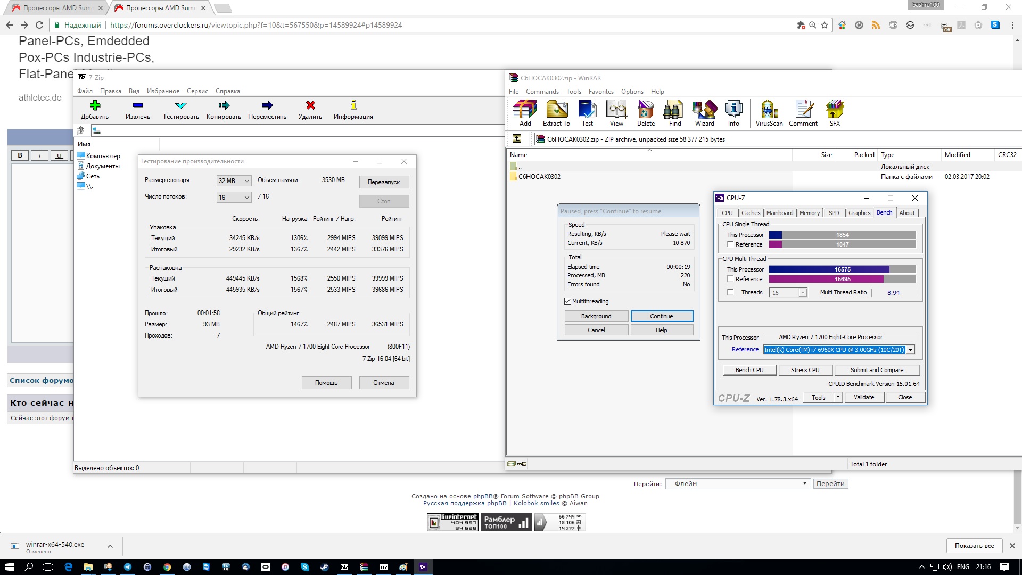The height and width of the screenshot is (575, 1022).
Task: Open WinRAR Commands menu
Action: click(542, 92)
